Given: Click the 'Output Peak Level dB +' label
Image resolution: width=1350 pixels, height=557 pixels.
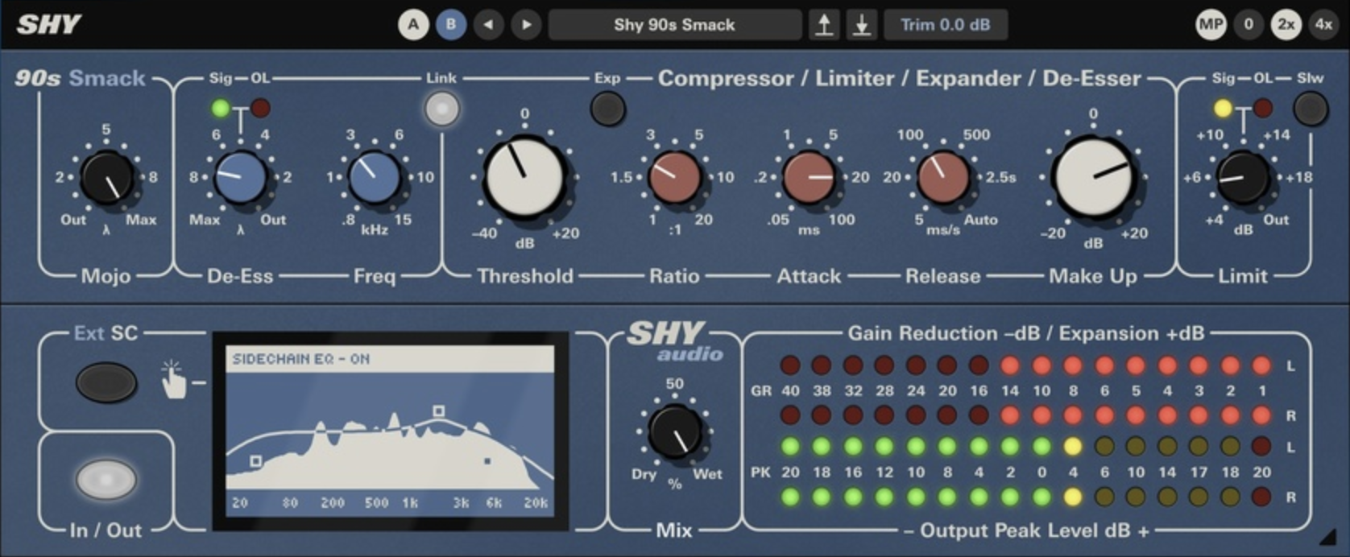Looking at the screenshot, I should click(x=1026, y=531).
